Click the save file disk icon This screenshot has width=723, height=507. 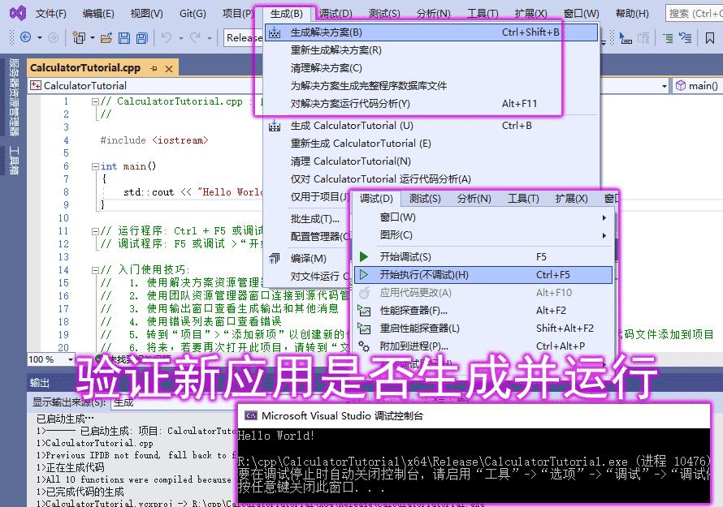[x=124, y=37]
